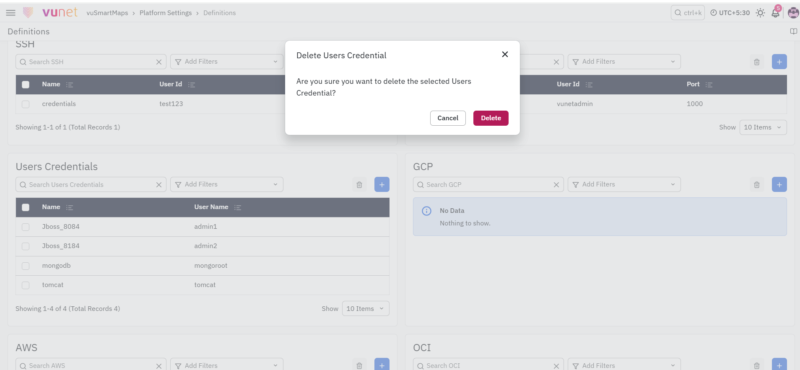Open the hamburger navigation menu
The image size is (800, 370).
point(11,13)
